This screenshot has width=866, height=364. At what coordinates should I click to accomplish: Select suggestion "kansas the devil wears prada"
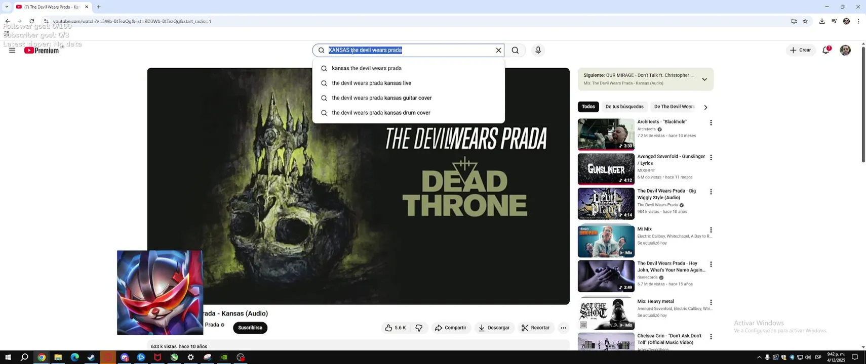tap(409, 68)
